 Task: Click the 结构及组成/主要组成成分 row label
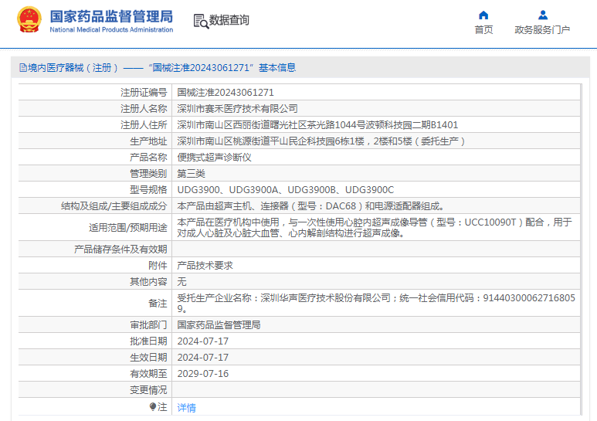click(114, 206)
